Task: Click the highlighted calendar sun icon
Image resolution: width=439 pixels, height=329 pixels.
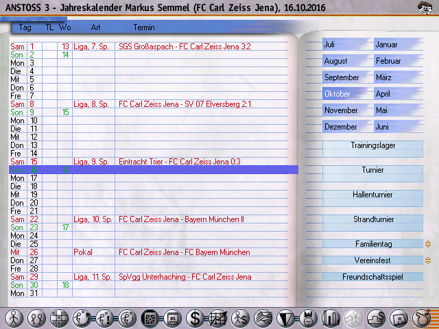Action: point(150,318)
